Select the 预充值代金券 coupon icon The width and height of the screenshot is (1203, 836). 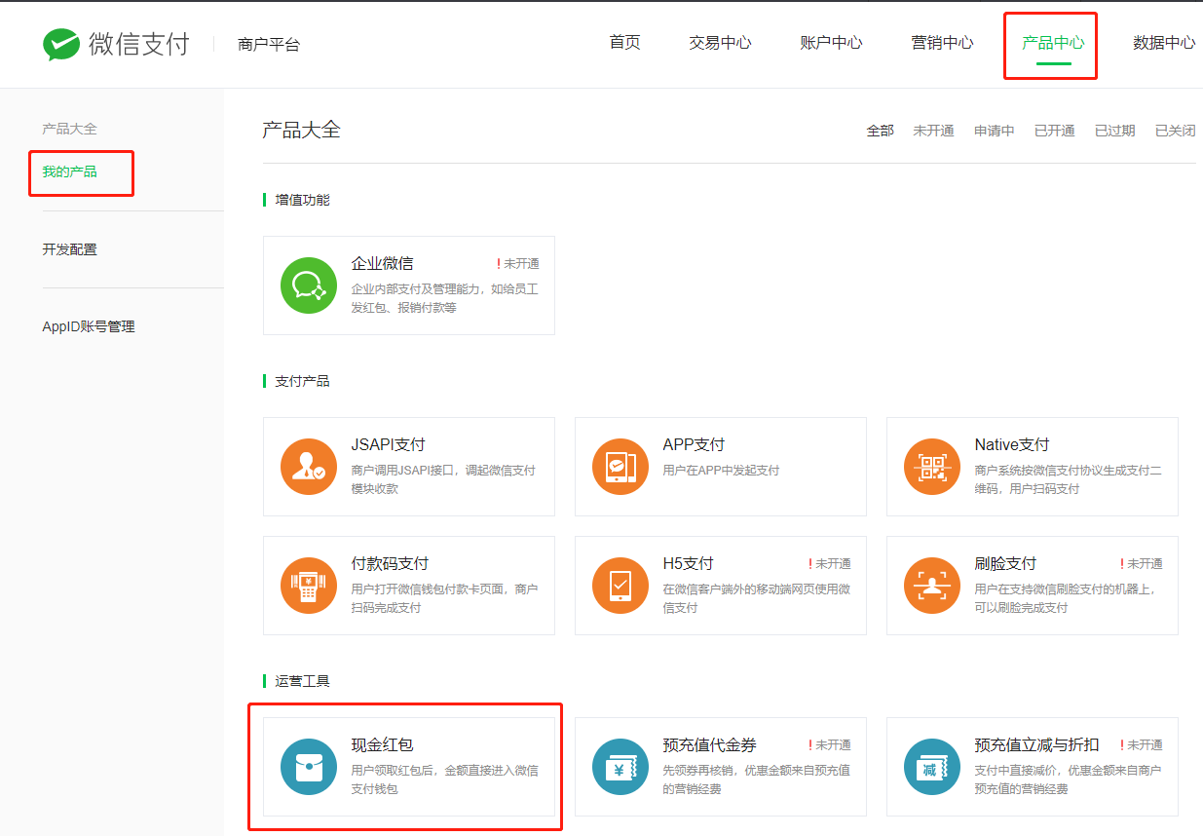(620, 767)
